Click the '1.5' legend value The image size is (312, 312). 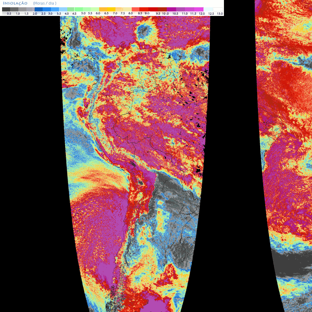tap(26, 14)
